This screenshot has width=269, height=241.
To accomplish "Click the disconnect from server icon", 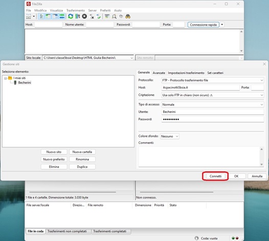I will point(92,17).
